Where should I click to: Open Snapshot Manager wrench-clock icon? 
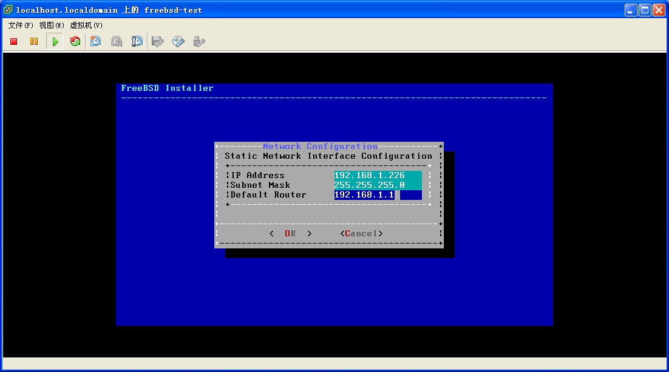tap(137, 42)
